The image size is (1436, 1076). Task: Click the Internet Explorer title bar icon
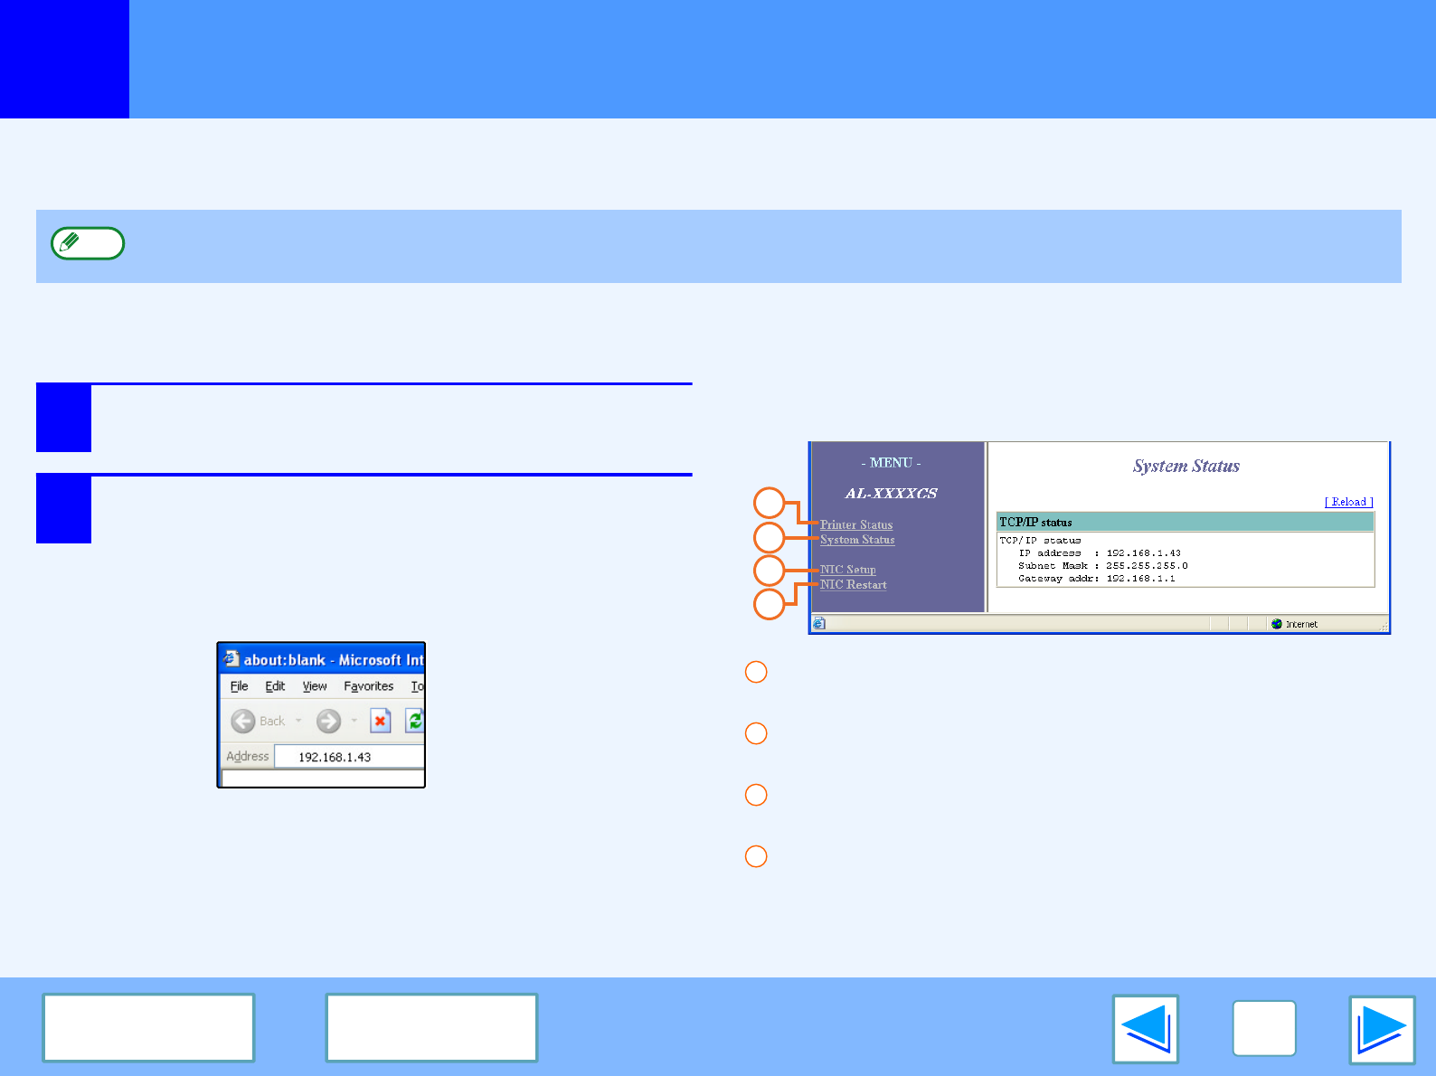coord(231,659)
